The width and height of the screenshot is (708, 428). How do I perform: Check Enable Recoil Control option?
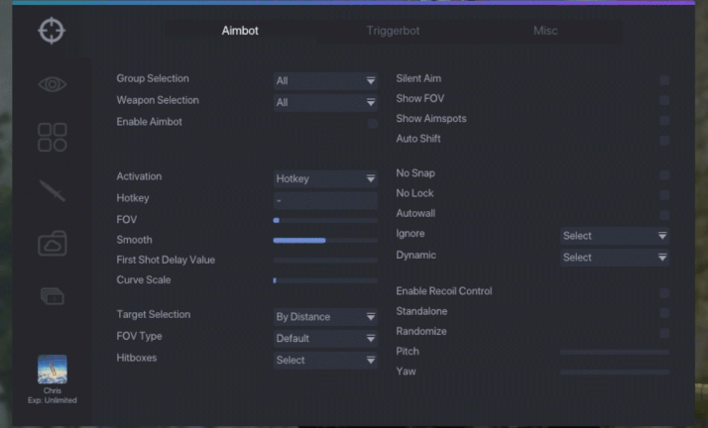tap(664, 292)
